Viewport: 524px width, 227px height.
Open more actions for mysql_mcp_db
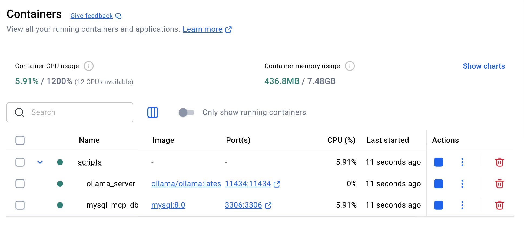[462, 205]
